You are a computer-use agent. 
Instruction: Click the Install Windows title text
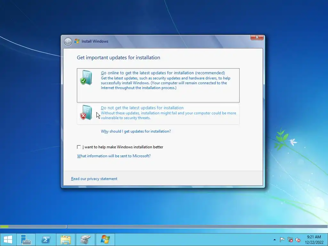[x=95, y=41]
